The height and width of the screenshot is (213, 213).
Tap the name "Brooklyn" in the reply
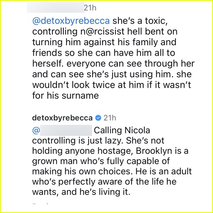(154, 151)
